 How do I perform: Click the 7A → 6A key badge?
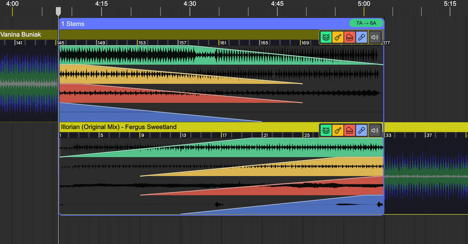(x=366, y=23)
